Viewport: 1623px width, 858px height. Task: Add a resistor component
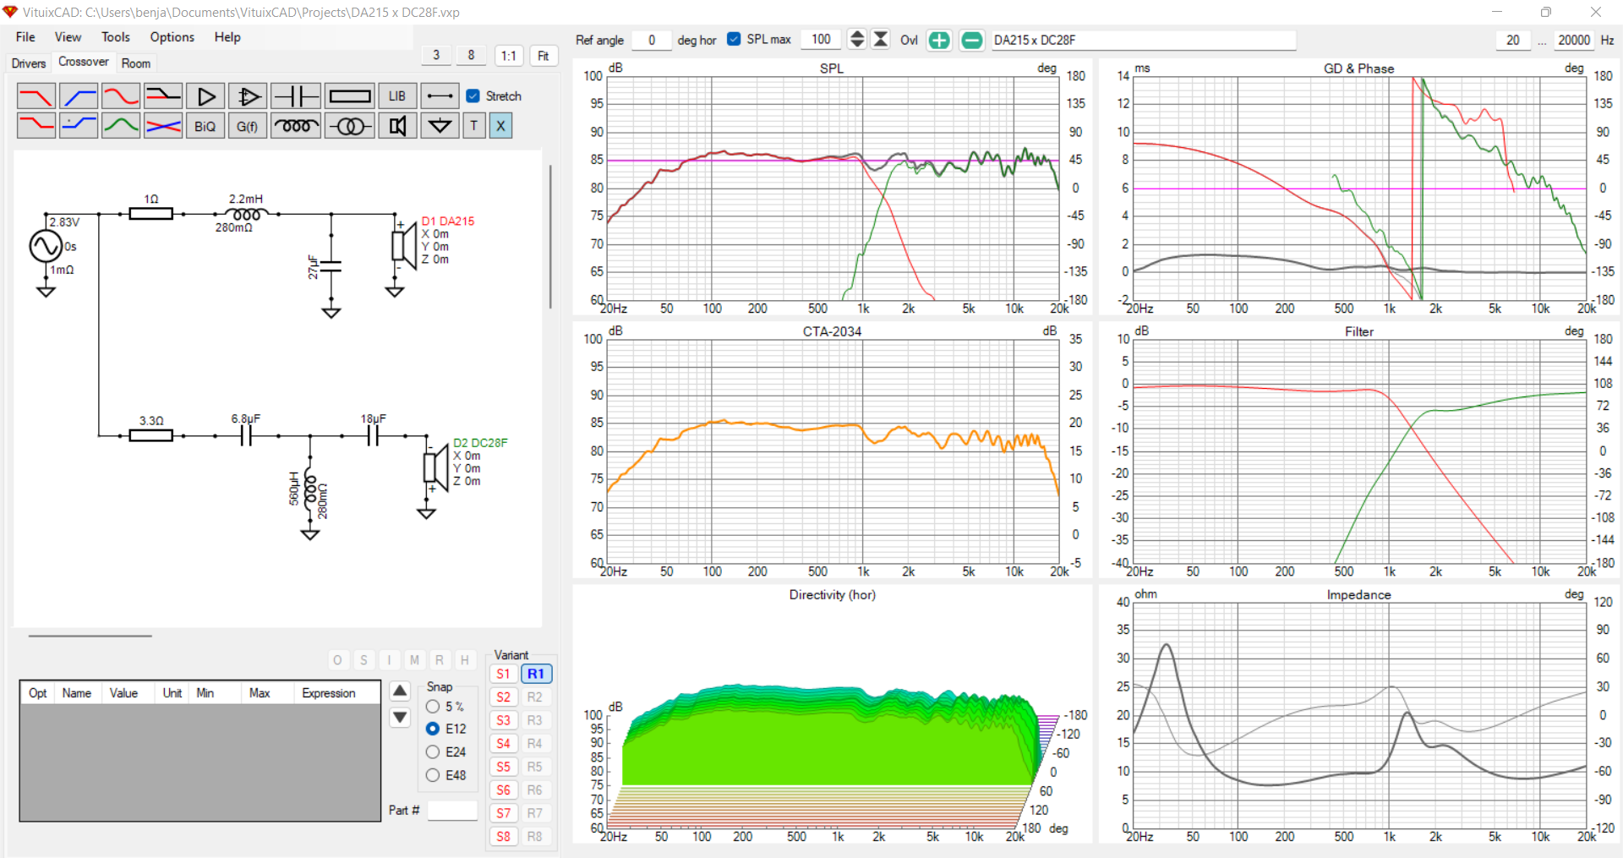pyautogui.click(x=350, y=96)
